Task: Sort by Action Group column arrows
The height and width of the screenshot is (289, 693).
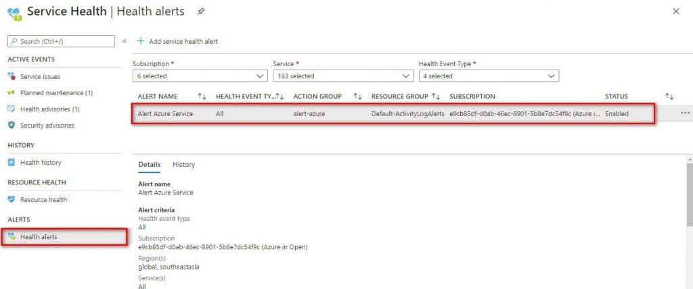Action: click(357, 96)
